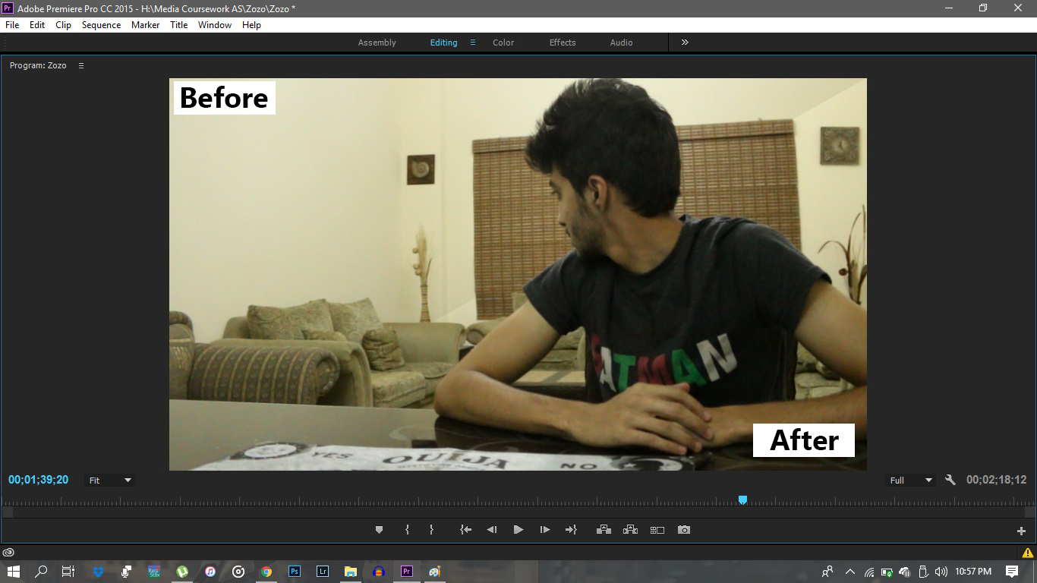Open the Title menu

point(178,25)
